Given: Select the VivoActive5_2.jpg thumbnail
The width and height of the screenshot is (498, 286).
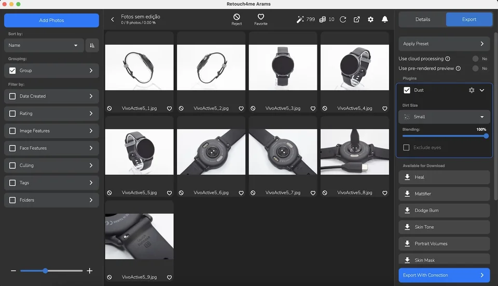Looking at the screenshot, I should (x=211, y=67).
